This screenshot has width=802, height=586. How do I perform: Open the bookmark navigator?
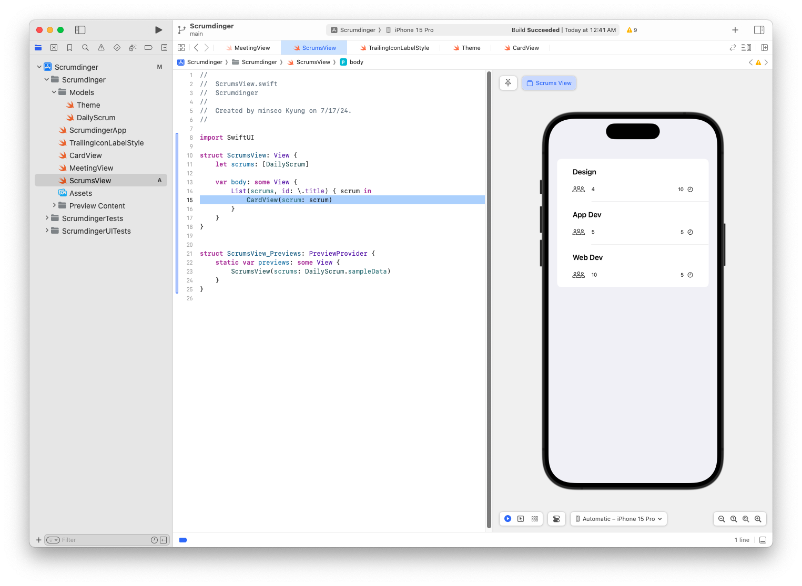(x=69, y=48)
